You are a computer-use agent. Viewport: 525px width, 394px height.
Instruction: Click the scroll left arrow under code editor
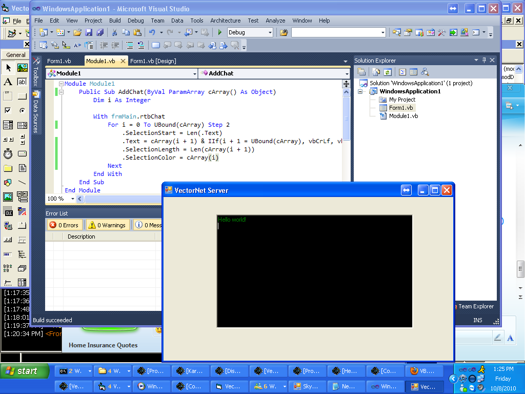79,199
